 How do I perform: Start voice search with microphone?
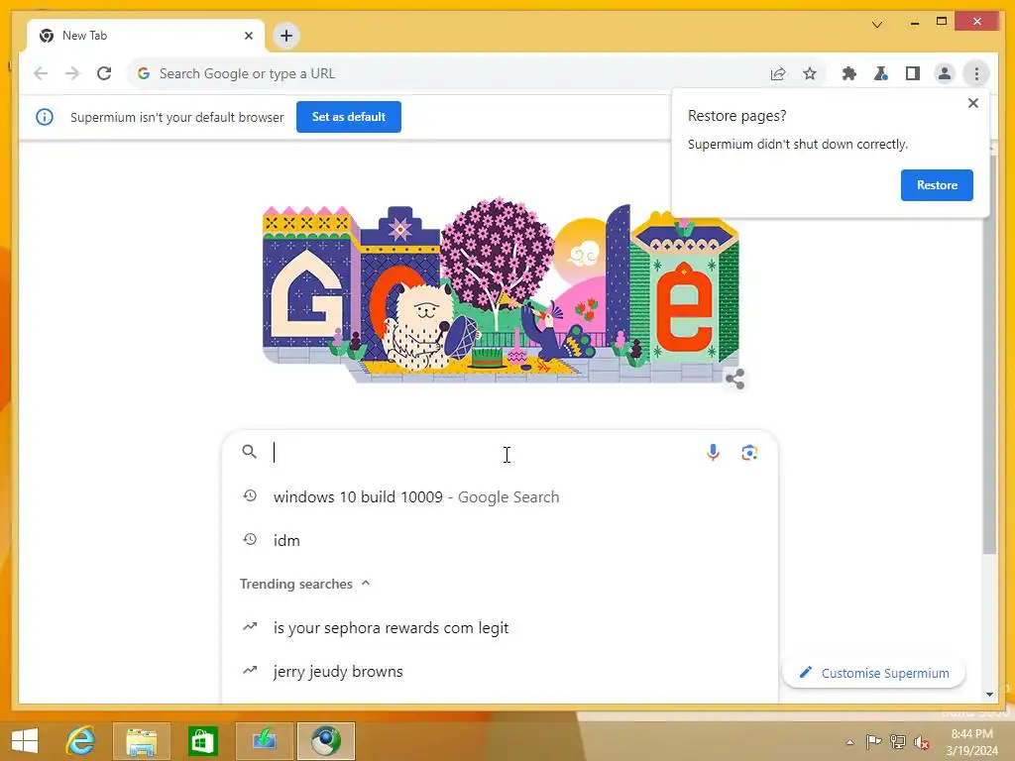713,452
